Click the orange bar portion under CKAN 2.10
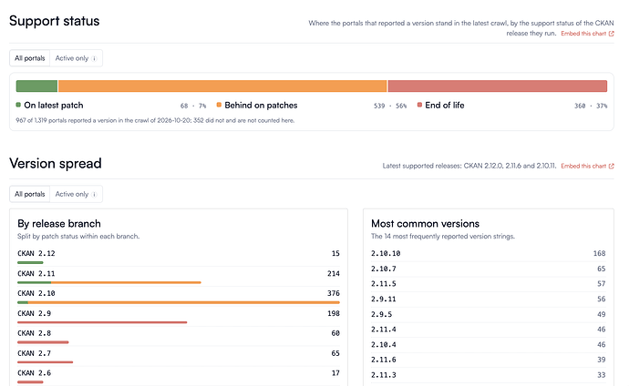The image size is (629, 386). 184,302
